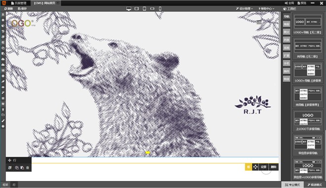Image resolution: width=326 pixels, height=188 pixels.
Task: Switch to 极速模式 mode
Action: 315,185
